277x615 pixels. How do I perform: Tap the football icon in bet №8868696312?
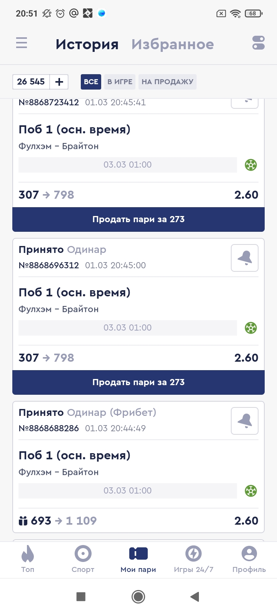pos(251,328)
